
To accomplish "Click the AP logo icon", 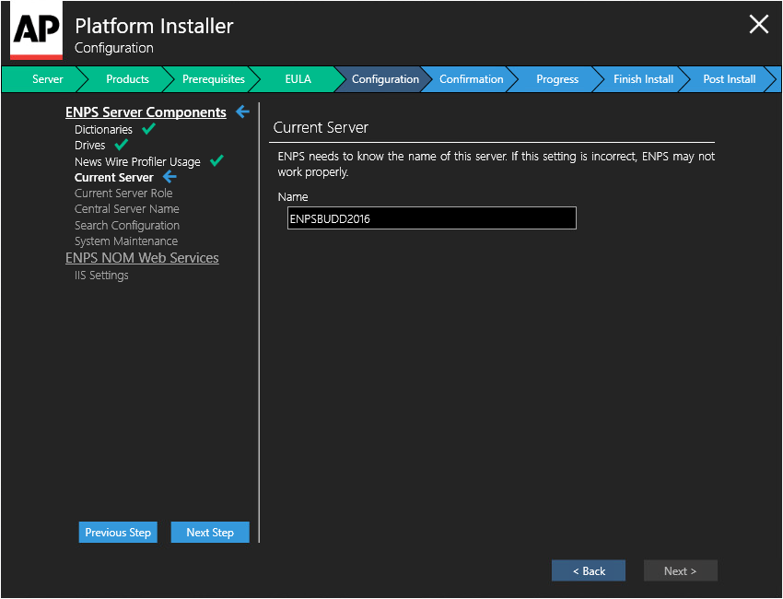I will [37, 32].
